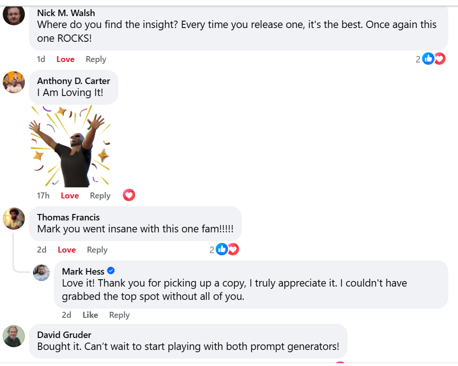458x366 pixels.
Task: Click Thomas Francis's avatar image
Action: pos(14,219)
